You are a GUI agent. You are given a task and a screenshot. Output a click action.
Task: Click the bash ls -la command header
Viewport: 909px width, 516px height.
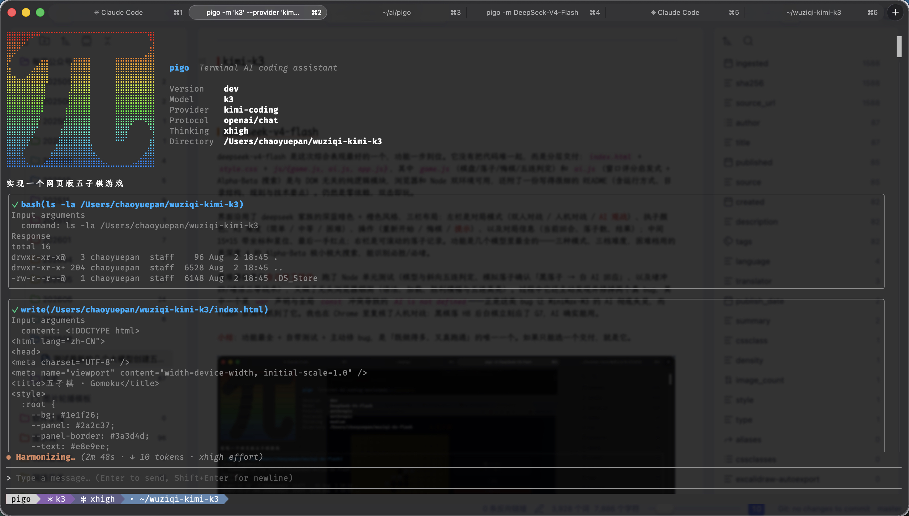[x=132, y=204]
